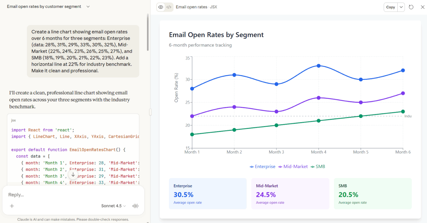The image size is (427, 223).
Task: Select the Enterprise 30.5% summary card
Action: 208,193
